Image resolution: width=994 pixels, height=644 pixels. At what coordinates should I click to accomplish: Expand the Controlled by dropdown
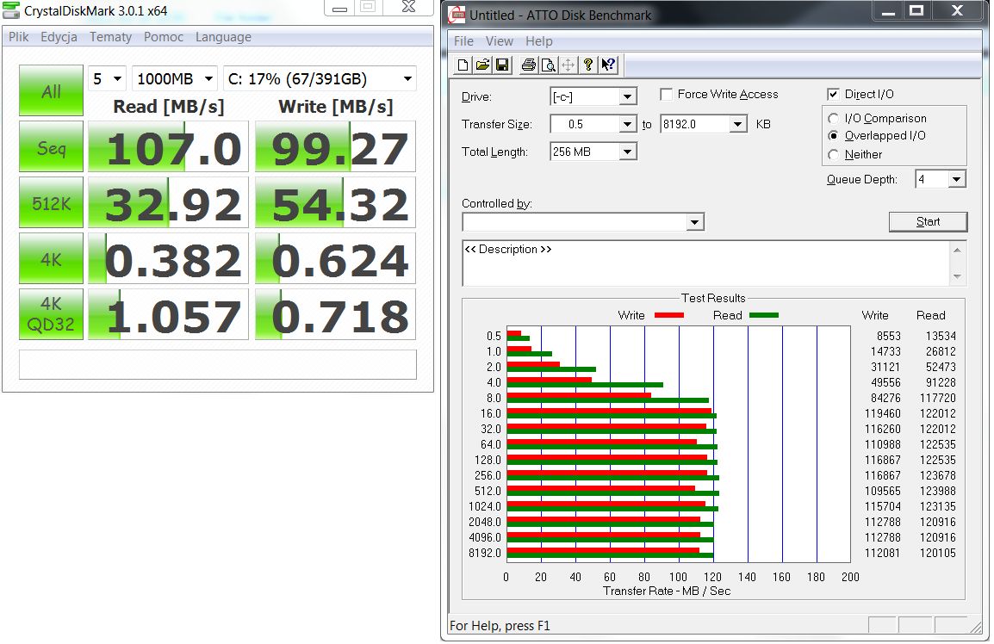click(695, 222)
